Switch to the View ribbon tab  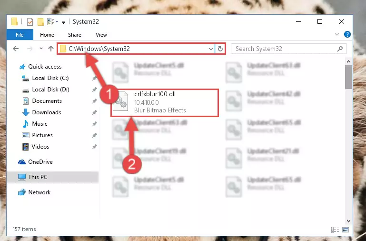pos(101,35)
